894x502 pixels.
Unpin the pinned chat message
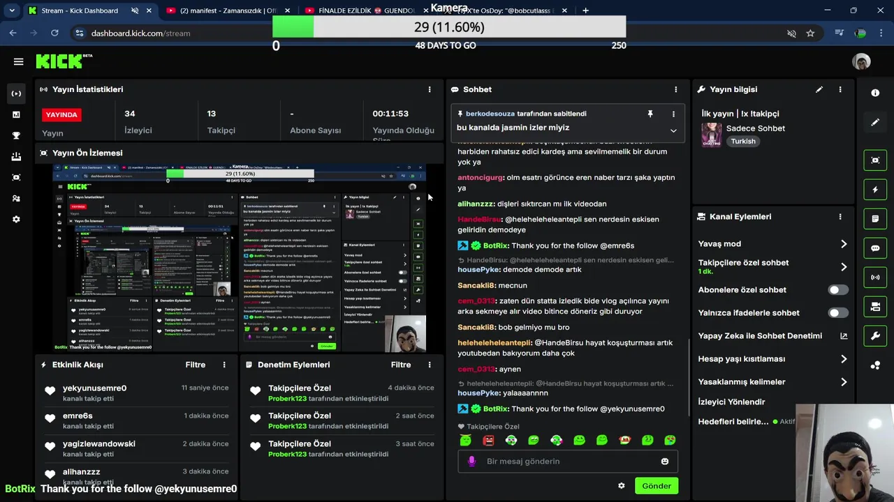pyautogui.click(x=650, y=114)
